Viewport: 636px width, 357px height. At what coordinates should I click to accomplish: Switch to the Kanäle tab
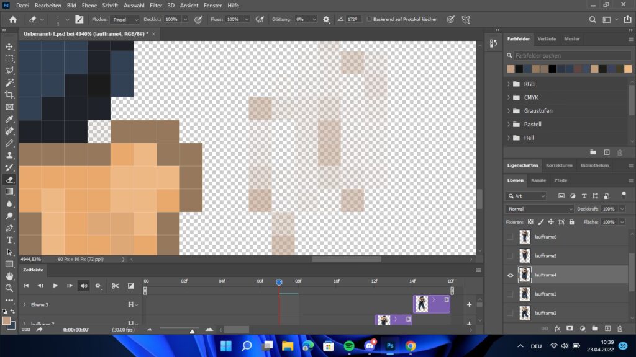tap(538, 180)
